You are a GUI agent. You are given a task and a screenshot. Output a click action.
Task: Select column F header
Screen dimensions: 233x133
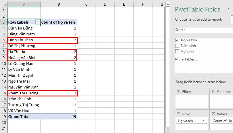143,4
